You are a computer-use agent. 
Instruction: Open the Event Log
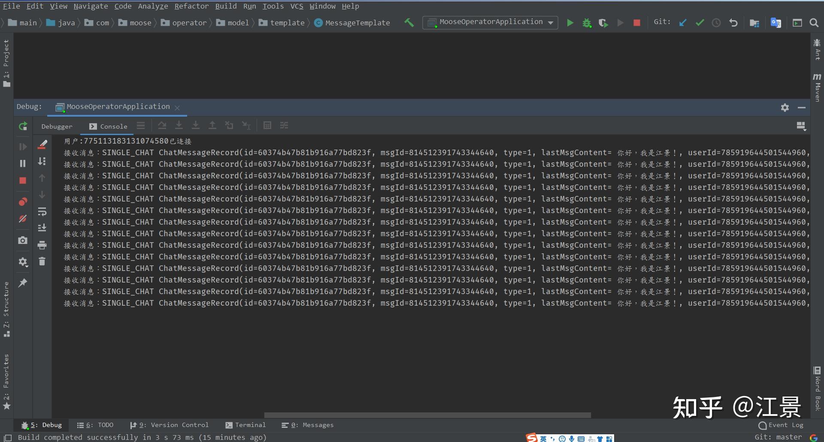(x=781, y=425)
